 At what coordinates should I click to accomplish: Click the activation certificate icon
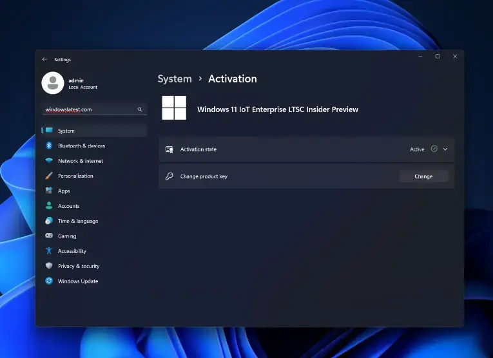click(169, 149)
